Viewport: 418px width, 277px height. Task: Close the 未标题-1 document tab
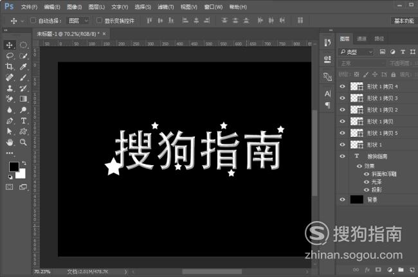[x=104, y=34]
